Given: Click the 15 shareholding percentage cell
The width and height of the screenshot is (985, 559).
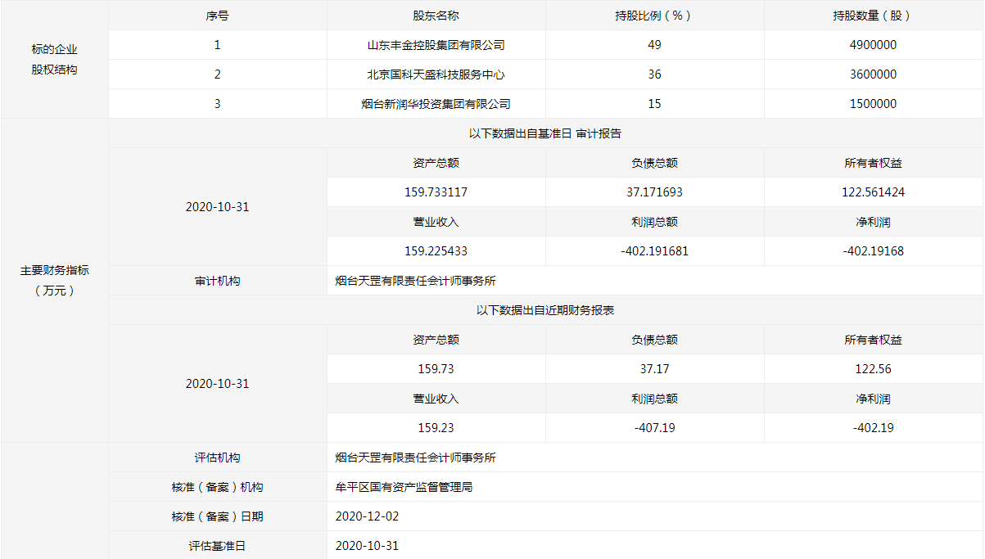Looking at the screenshot, I should click(654, 104).
